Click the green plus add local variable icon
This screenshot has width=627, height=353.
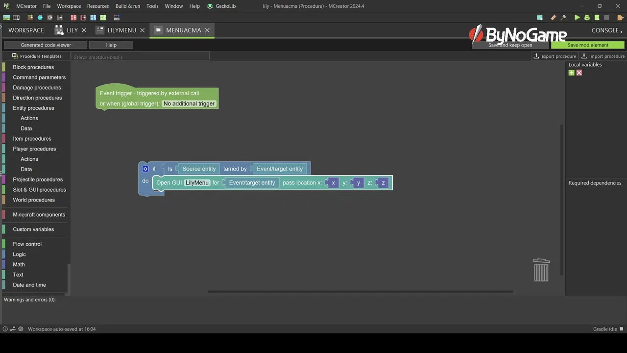571,73
